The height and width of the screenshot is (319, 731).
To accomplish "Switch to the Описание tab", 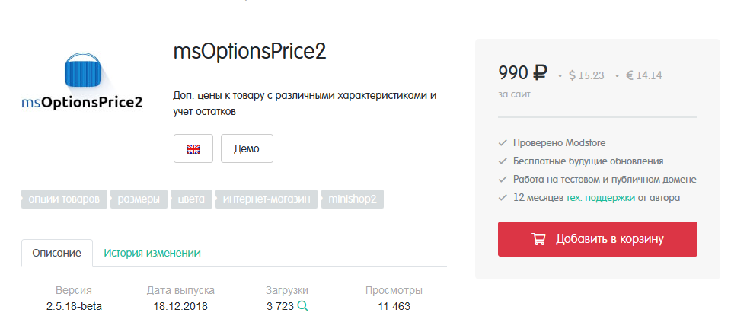I will click(56, 253).
